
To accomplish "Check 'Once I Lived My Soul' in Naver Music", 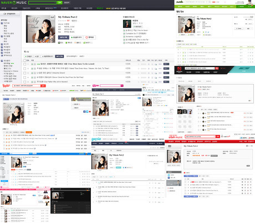I will coord(24,77).
